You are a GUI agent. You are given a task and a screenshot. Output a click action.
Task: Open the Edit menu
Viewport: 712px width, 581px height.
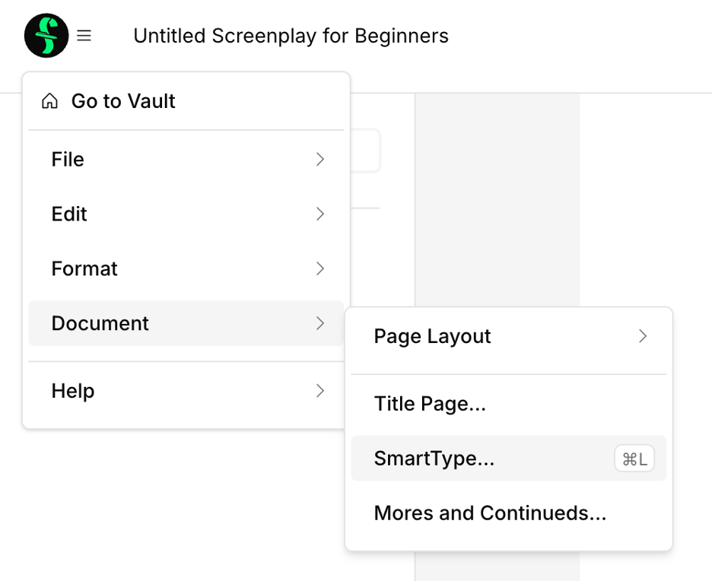pos(69,214)
